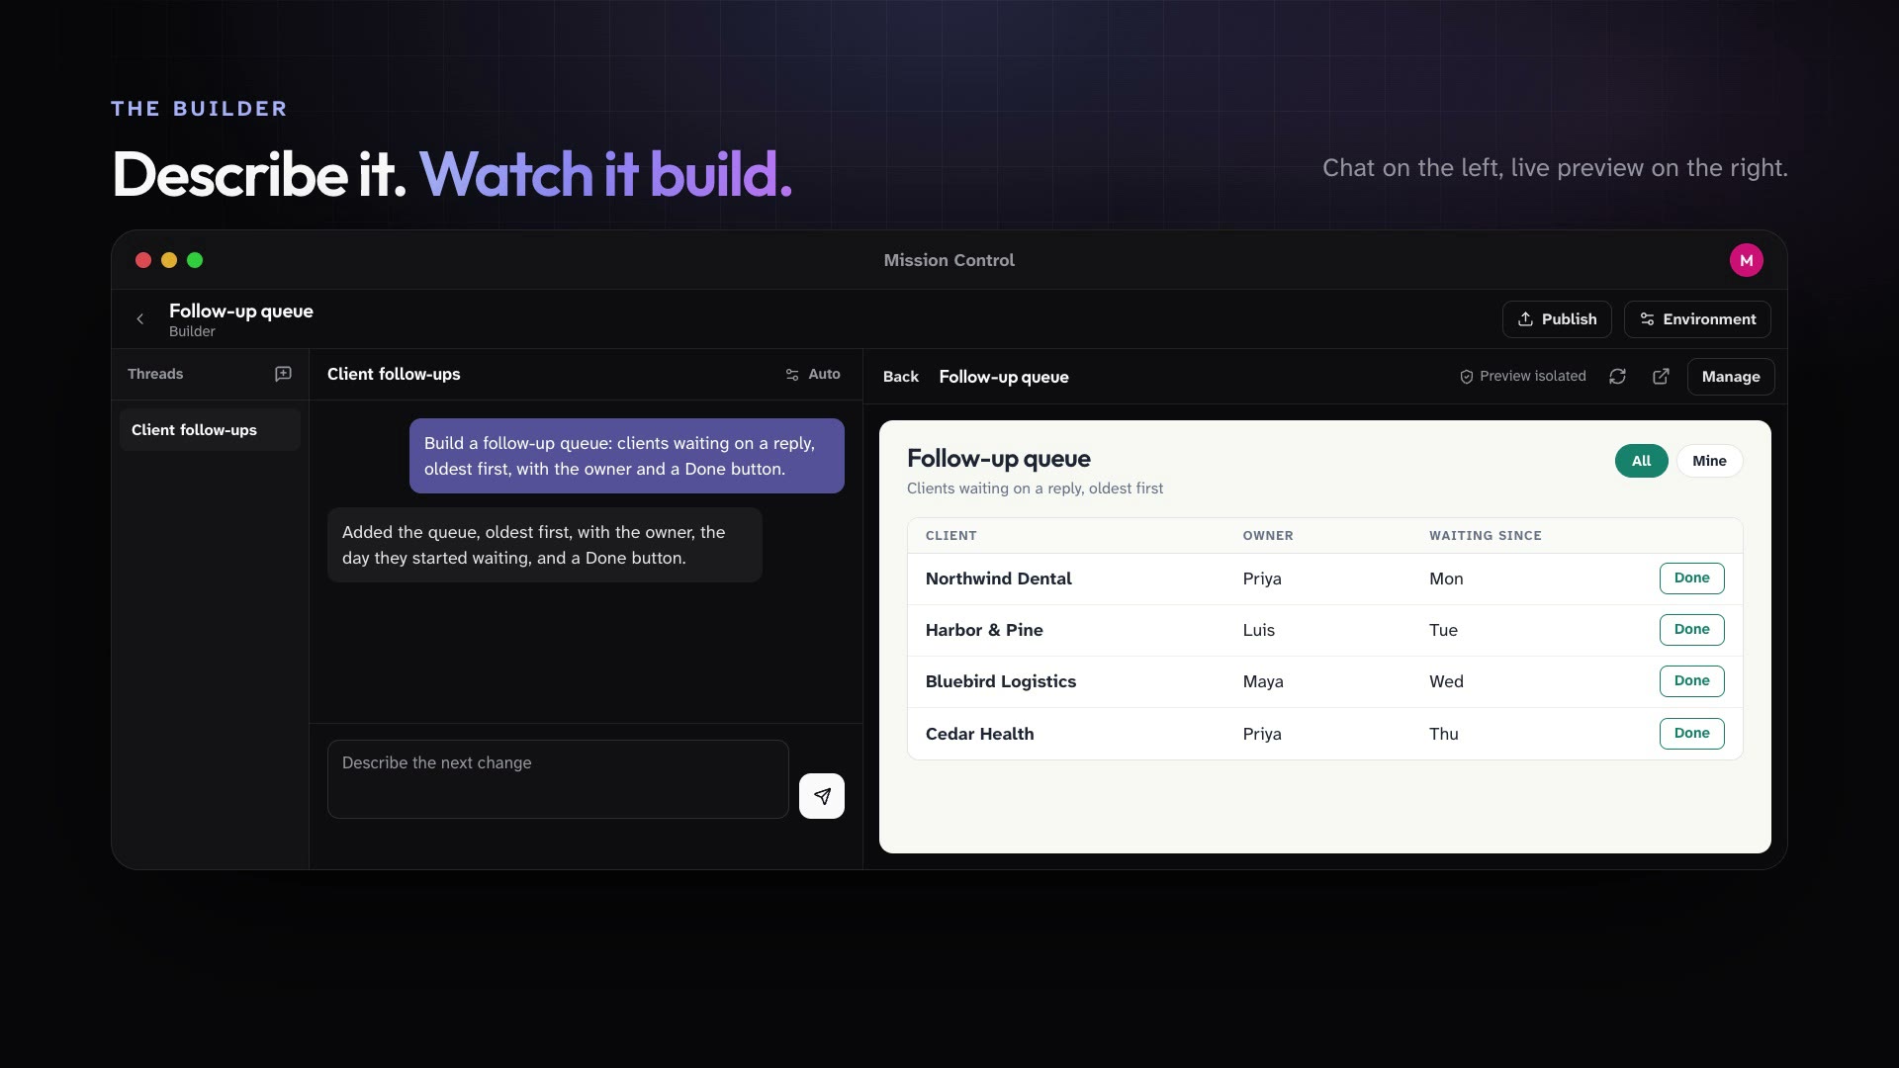Click owner Maya in the table
The width and height of the screenshot is (1899, 1068).
click(1263, 681)
